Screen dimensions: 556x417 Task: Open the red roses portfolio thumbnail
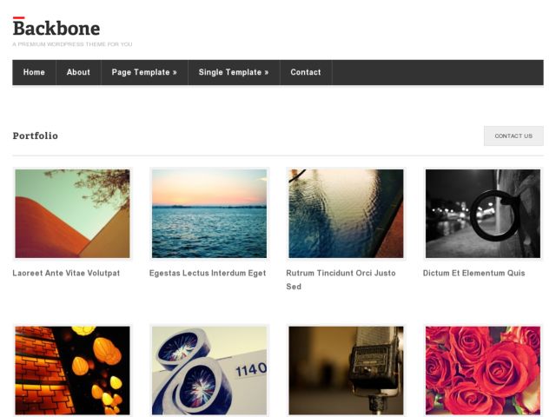point(483,371)
